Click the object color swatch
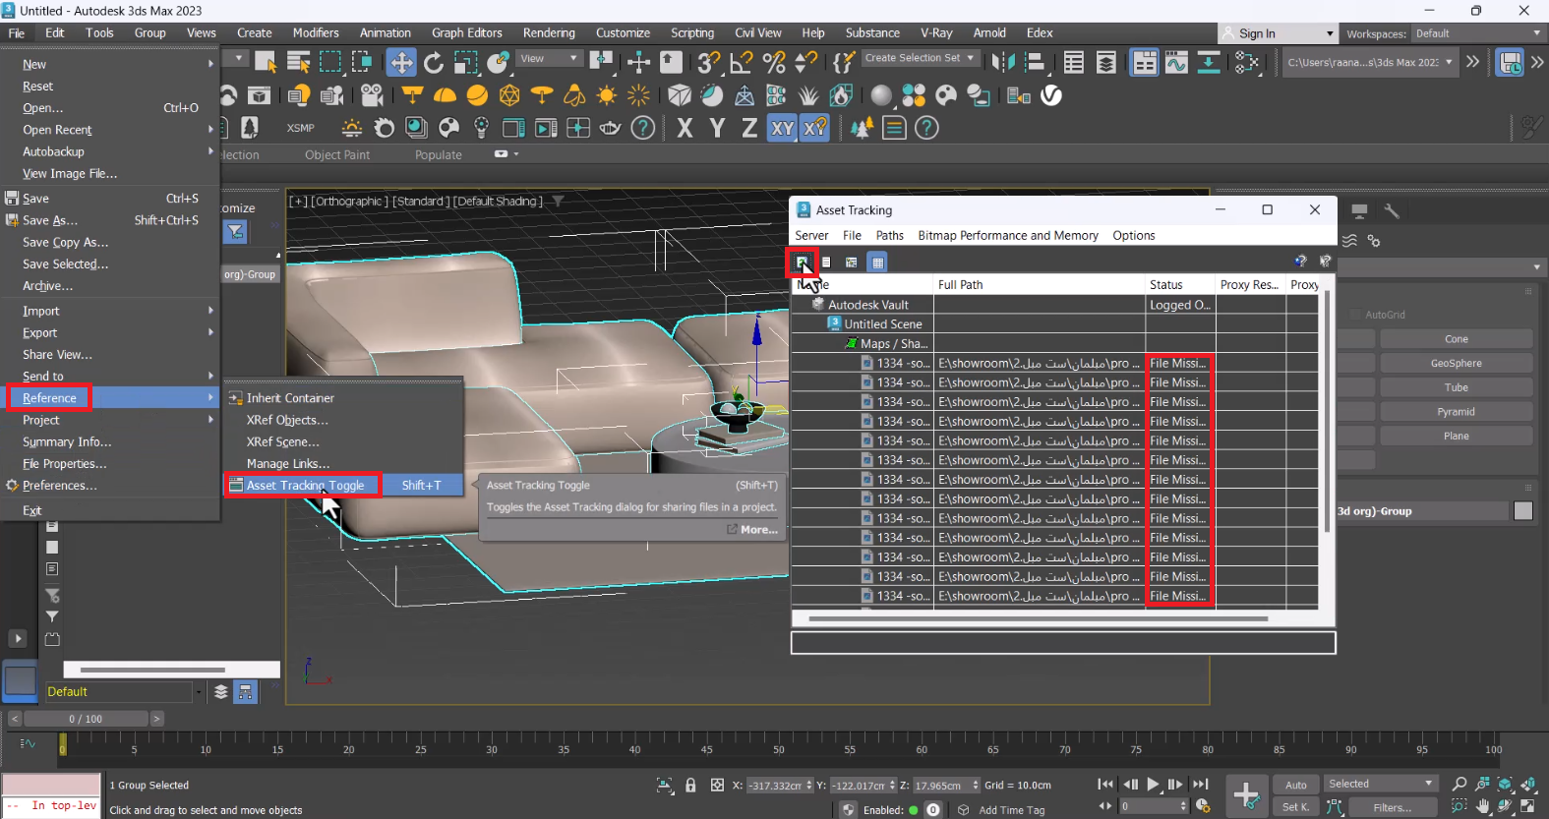Viewport: 1549px width, 819px height. point(1522,511)
